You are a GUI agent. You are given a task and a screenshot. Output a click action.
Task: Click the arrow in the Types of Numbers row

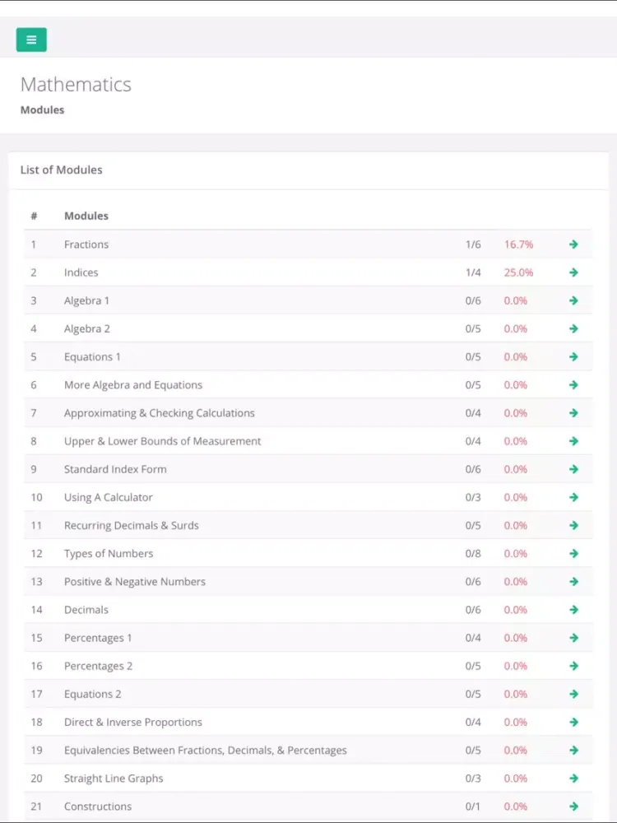pos(573,554)
